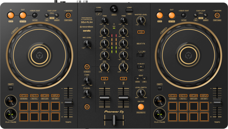The image size is (228, 129).
Task: Trigger last bottom-row performance pad on left deck
Action: tap(55, 117)
